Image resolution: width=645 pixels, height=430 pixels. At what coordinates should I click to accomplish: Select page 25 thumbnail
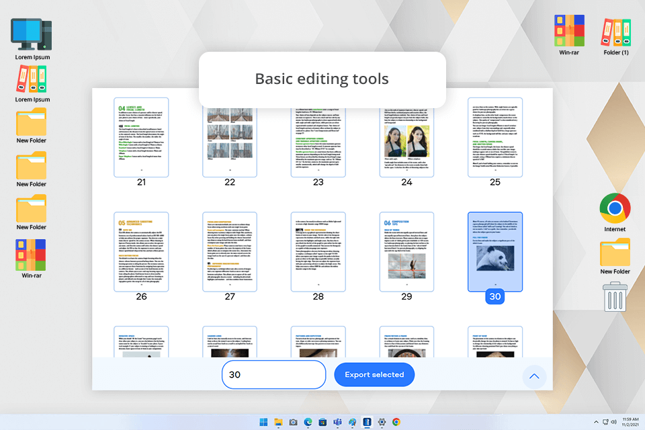click(x=495, y=138)
